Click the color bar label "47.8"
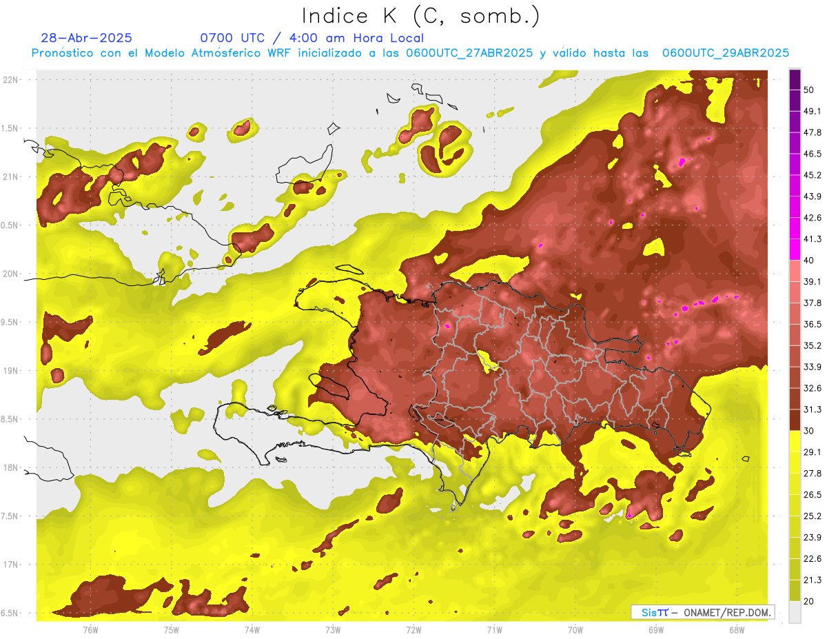Image resolution: width=827 pixels, height=639 pixels. pyautogui.click(x=813, y=132)
